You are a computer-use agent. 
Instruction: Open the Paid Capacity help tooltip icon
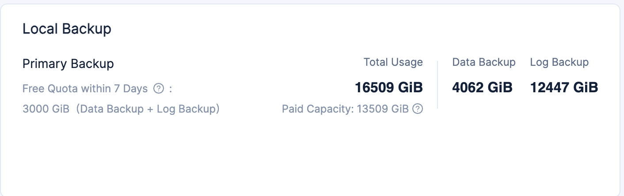pos(418,109)
